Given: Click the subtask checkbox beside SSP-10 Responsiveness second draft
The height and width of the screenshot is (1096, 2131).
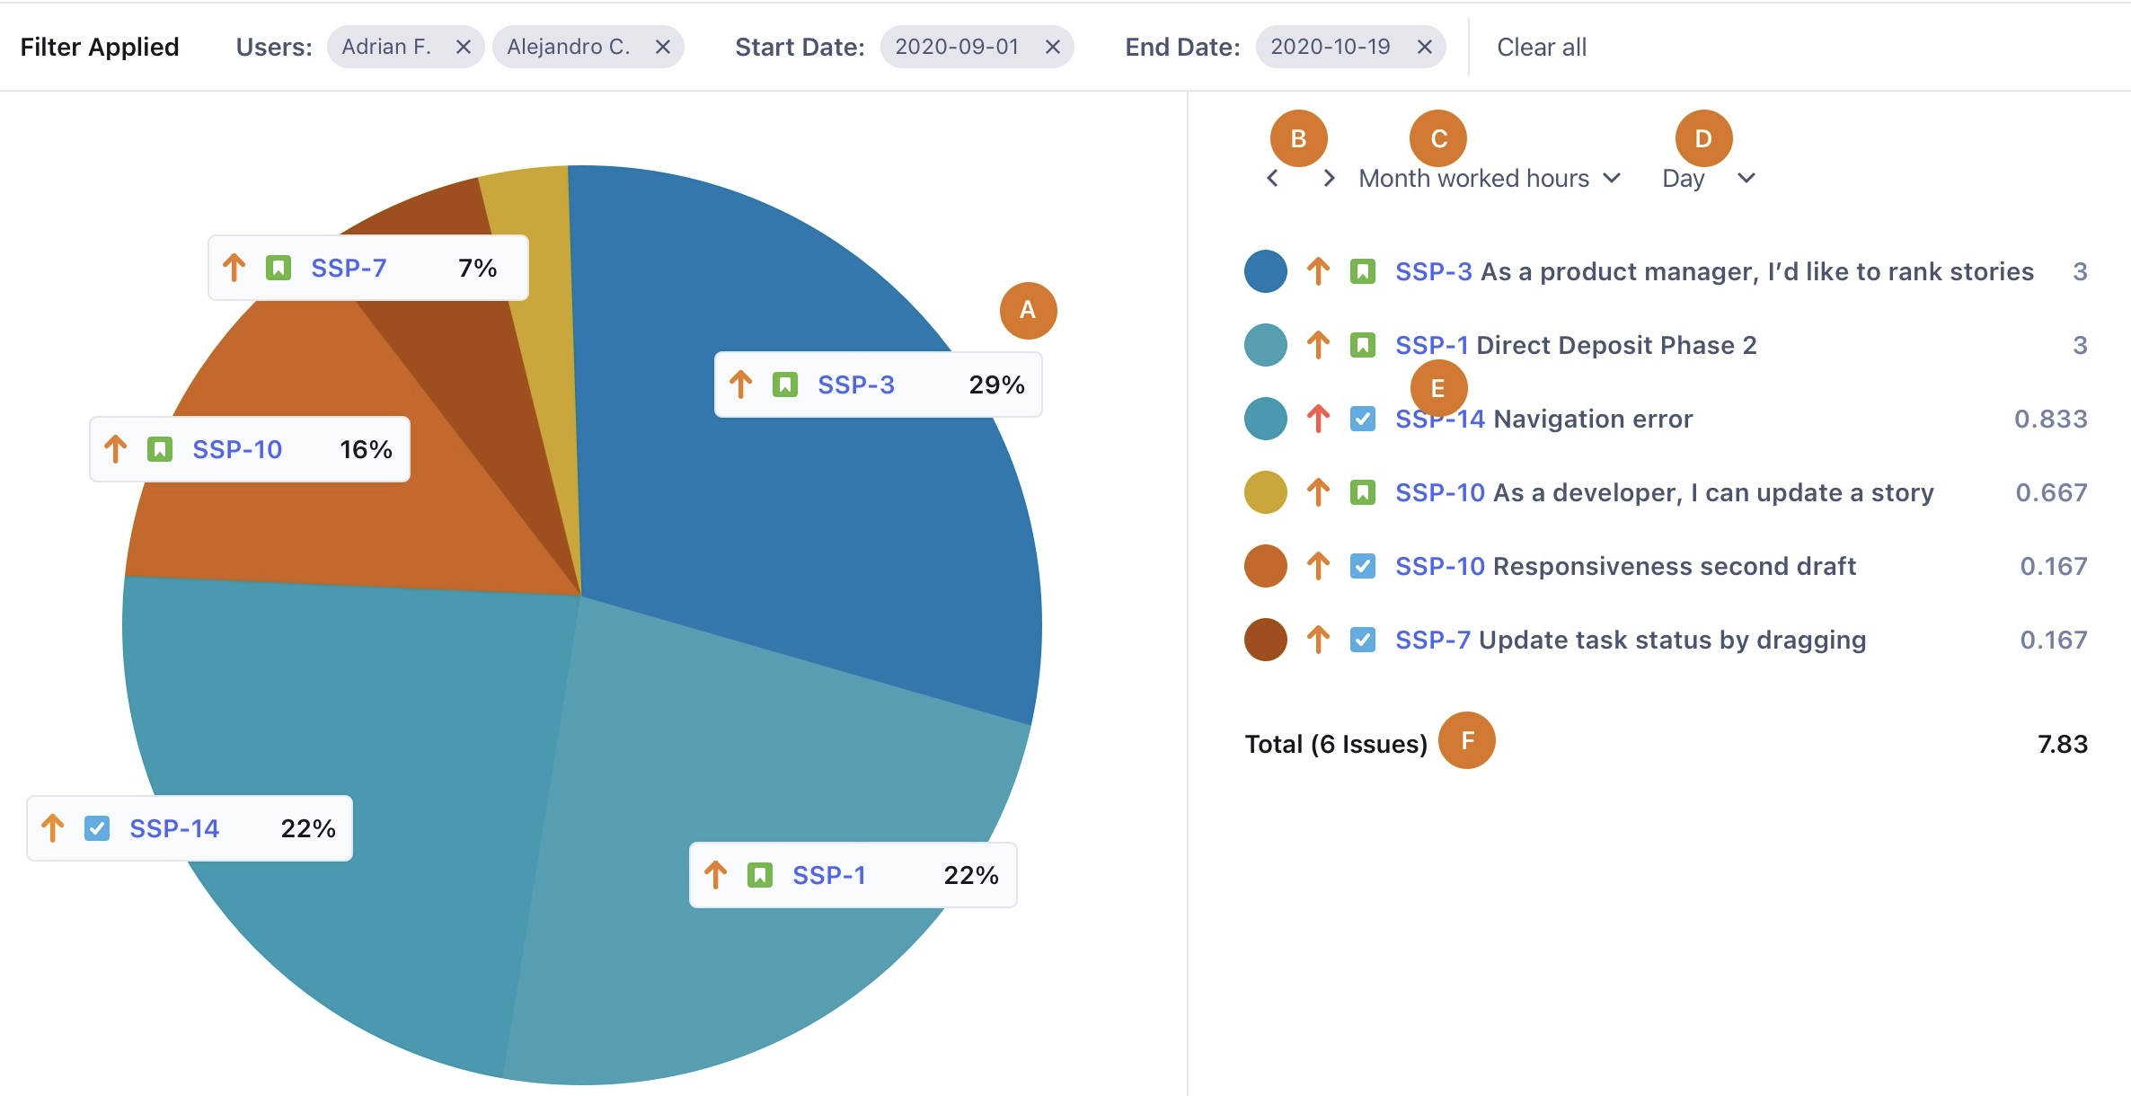Looking at the screenshot, I should [x=1363, y=566].
